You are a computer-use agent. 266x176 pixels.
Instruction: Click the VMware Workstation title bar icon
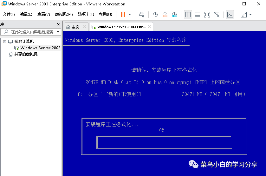click(x=4, y=4)
